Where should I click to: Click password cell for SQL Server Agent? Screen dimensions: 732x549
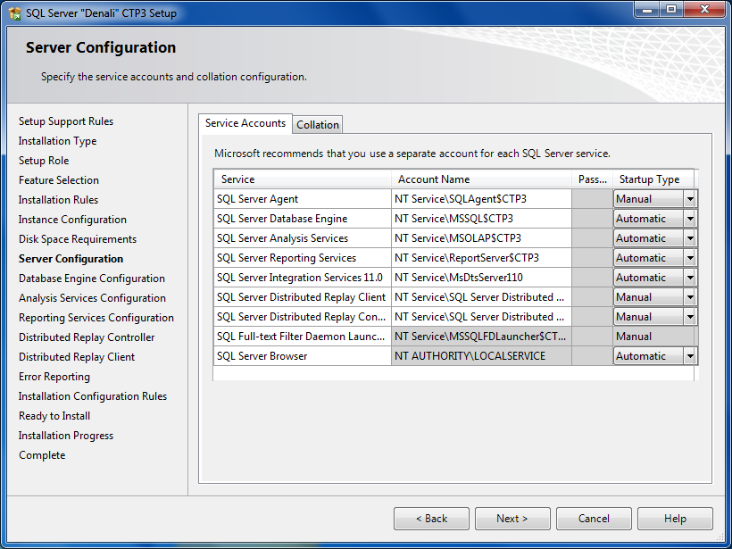(592, 199)
